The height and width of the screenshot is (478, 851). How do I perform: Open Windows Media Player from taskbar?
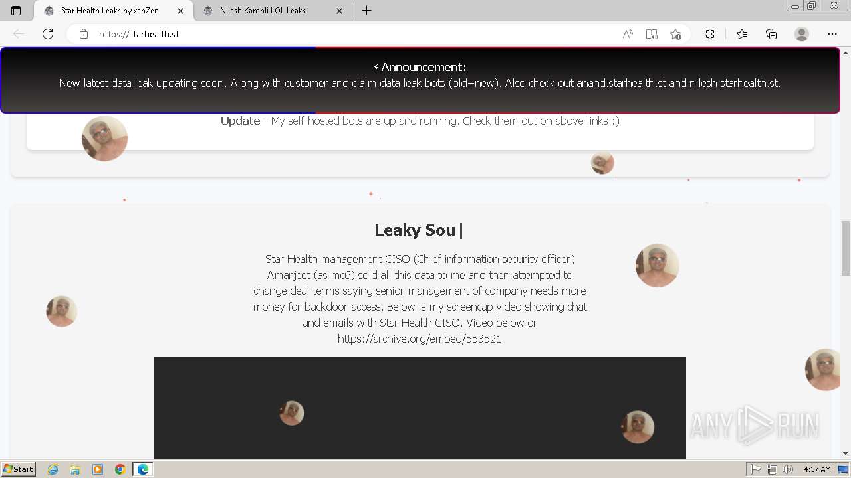[98, 469]
